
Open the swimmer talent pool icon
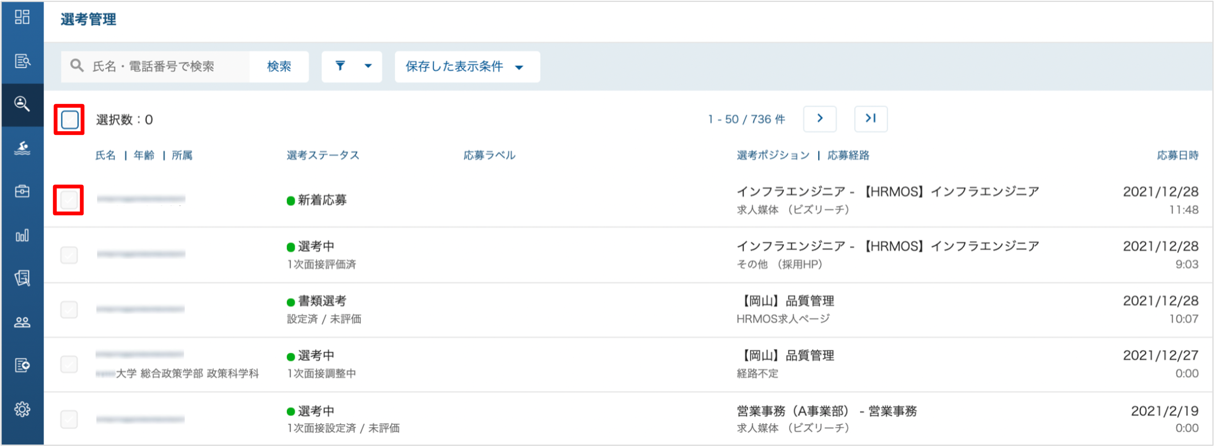coord(22,148)
